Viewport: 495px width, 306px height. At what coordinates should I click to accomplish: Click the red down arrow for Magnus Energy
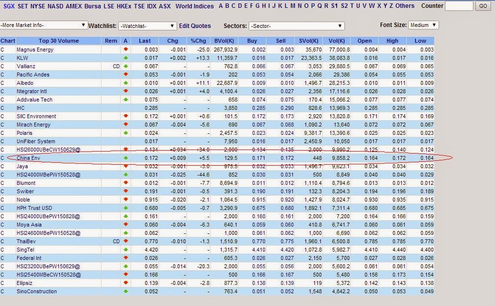[x=126, y=50]
